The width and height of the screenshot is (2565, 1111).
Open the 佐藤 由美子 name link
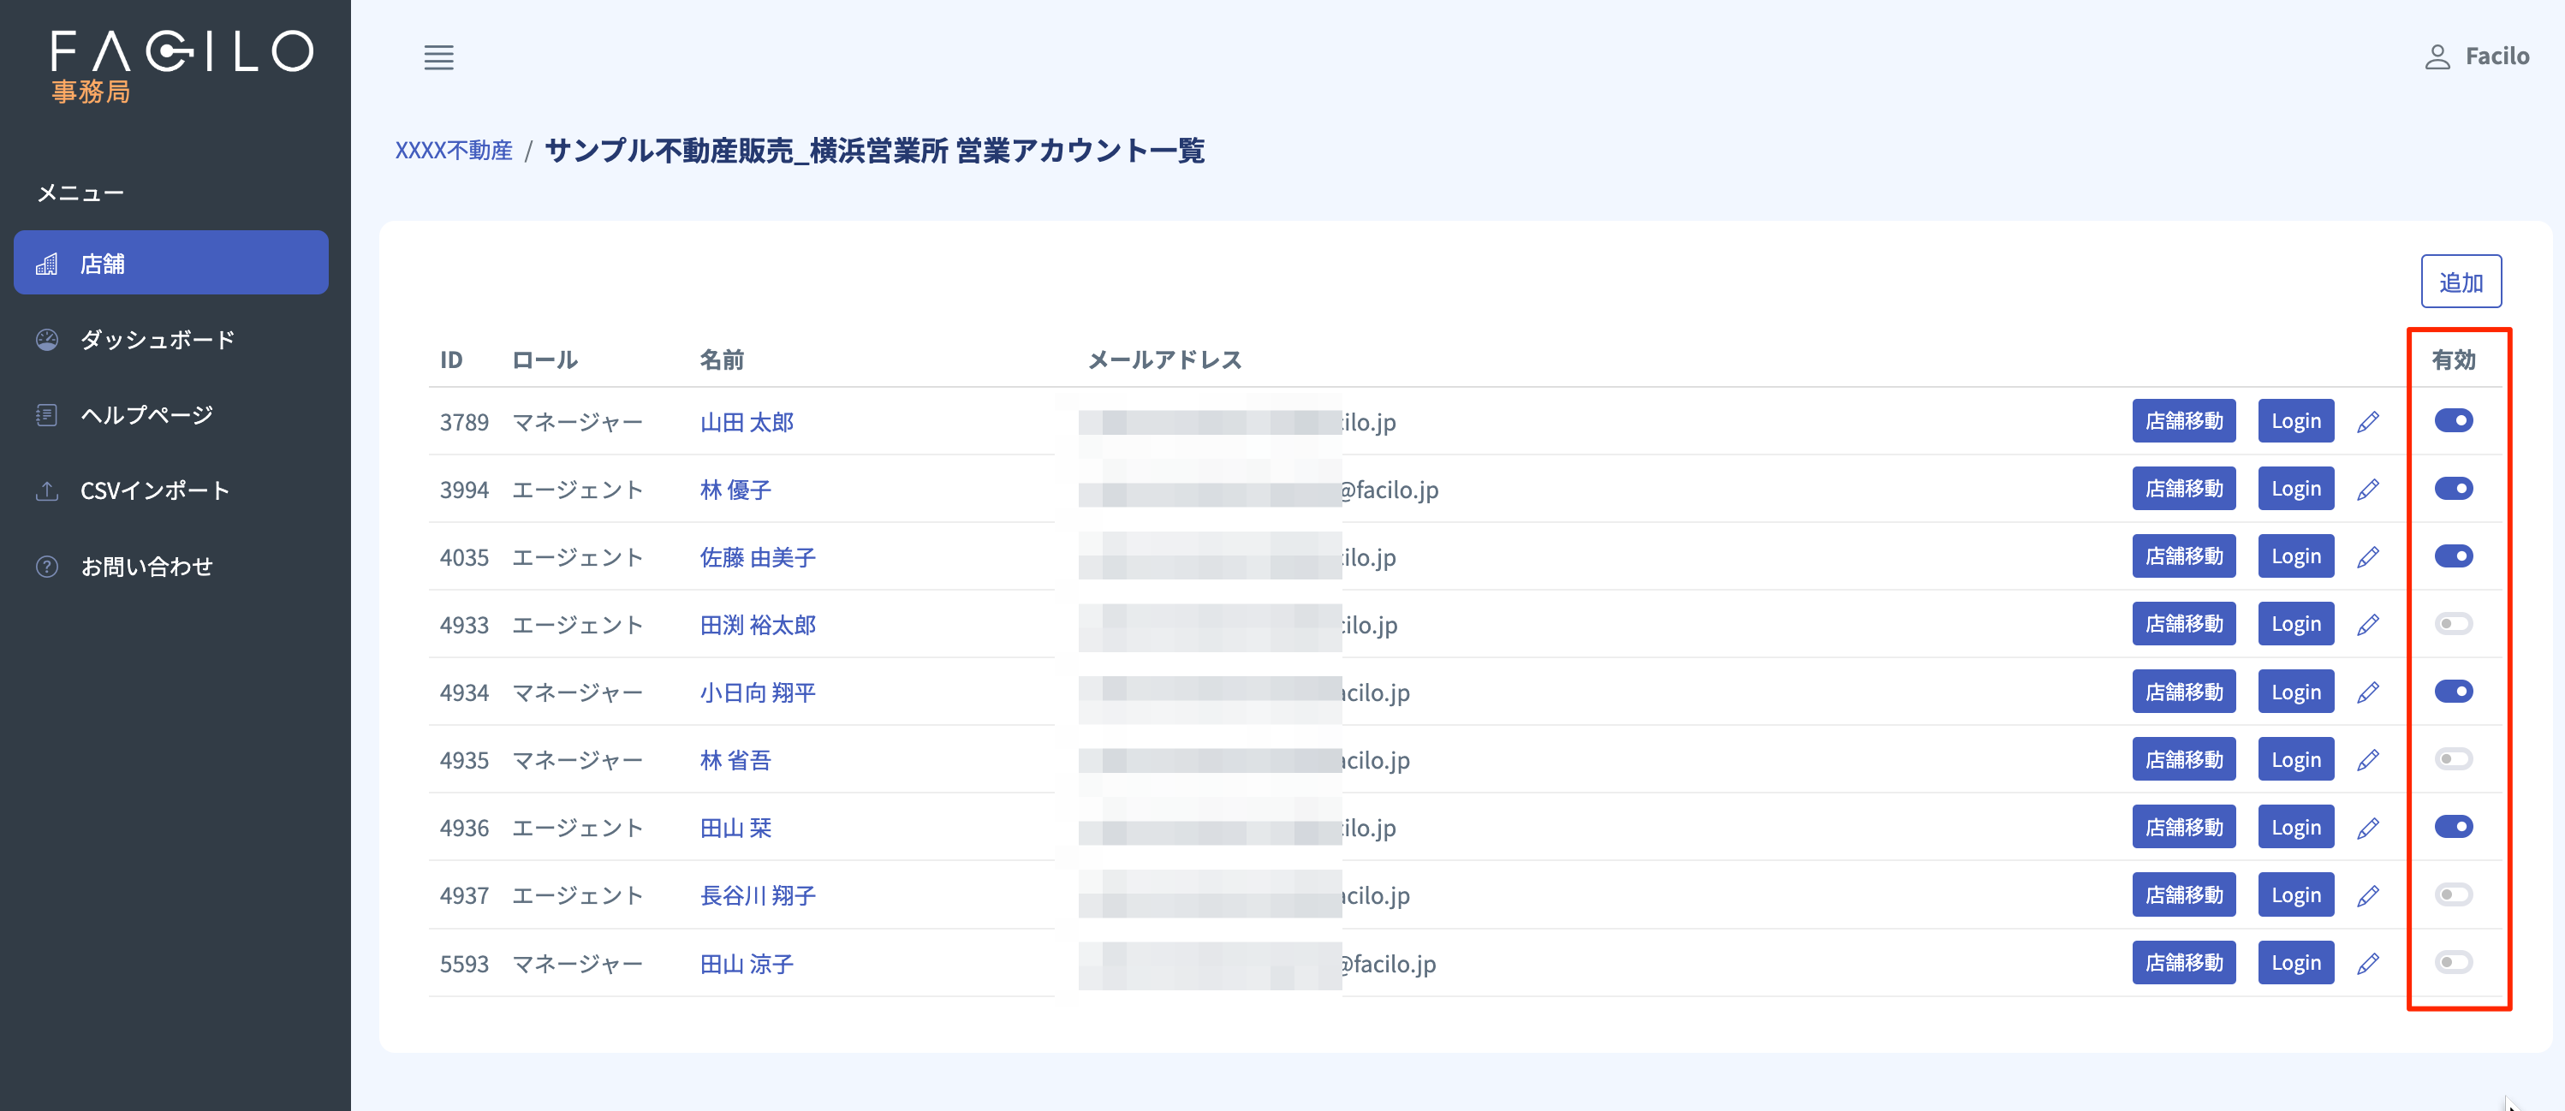(x=758, y=557)
